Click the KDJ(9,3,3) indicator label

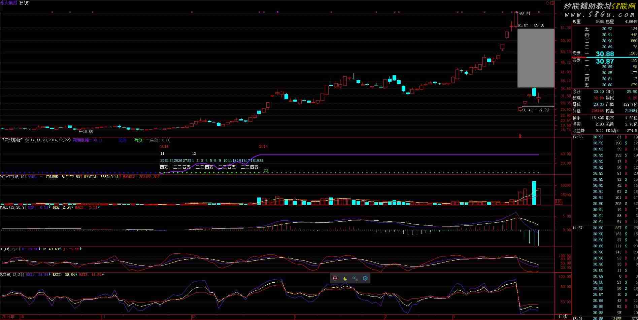[x=10, y=249]
